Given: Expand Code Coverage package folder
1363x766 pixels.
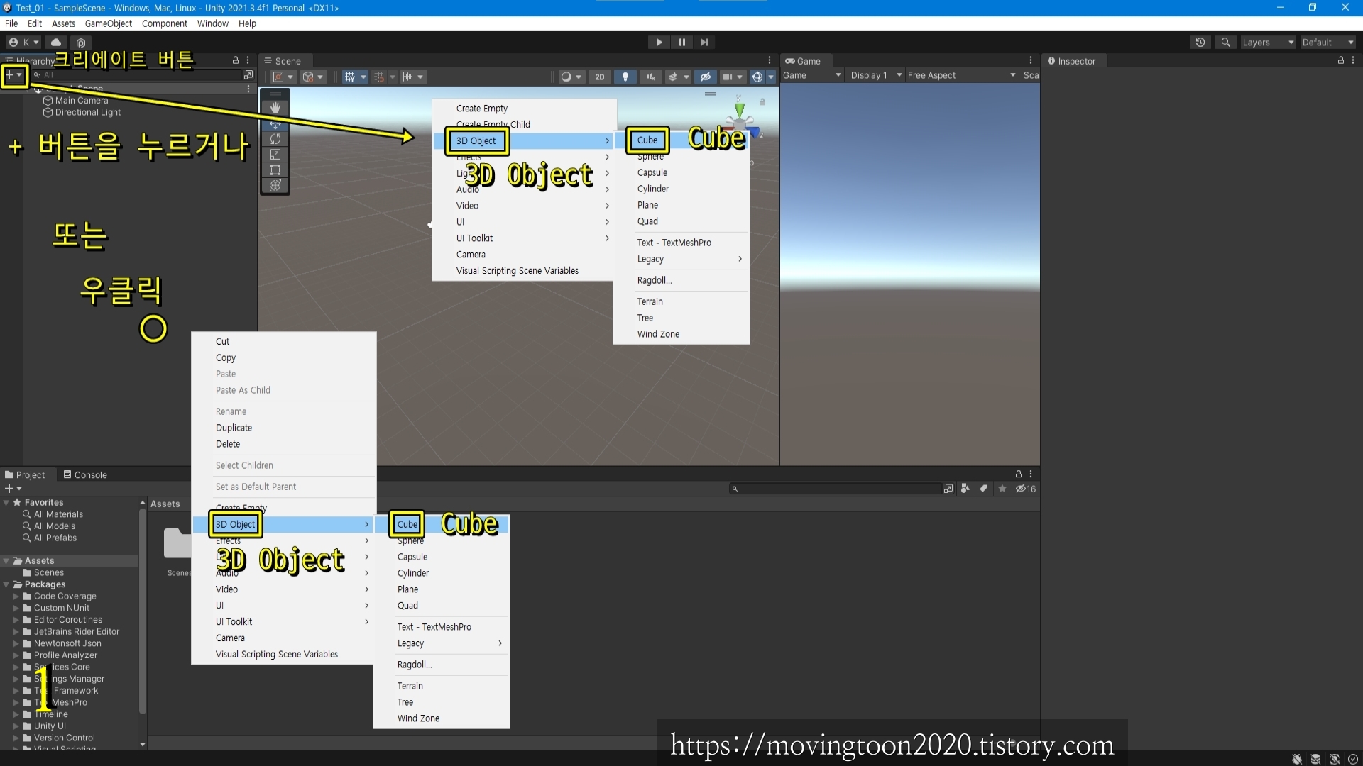Looking at the screenshot, I should (x=16, y=596).
